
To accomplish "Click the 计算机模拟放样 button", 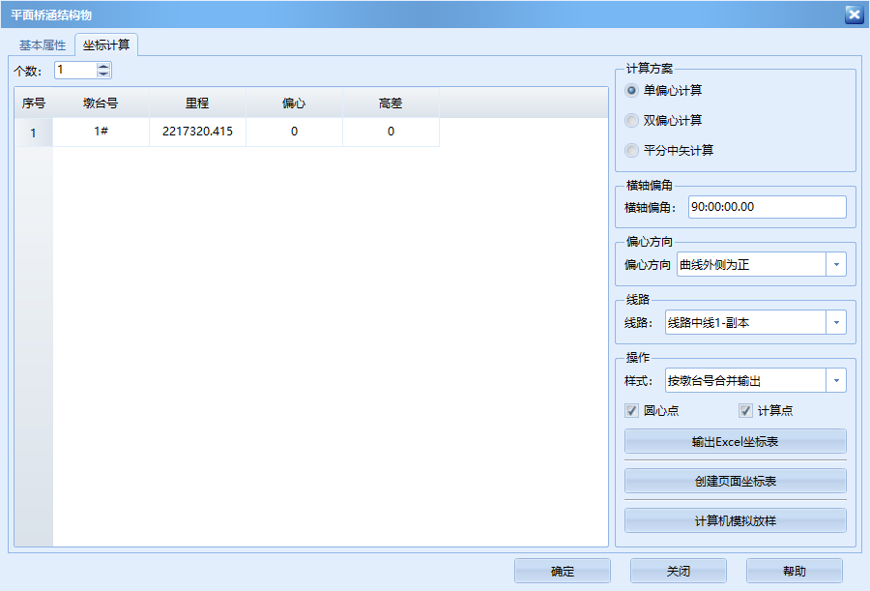I will tap(737, 520).
